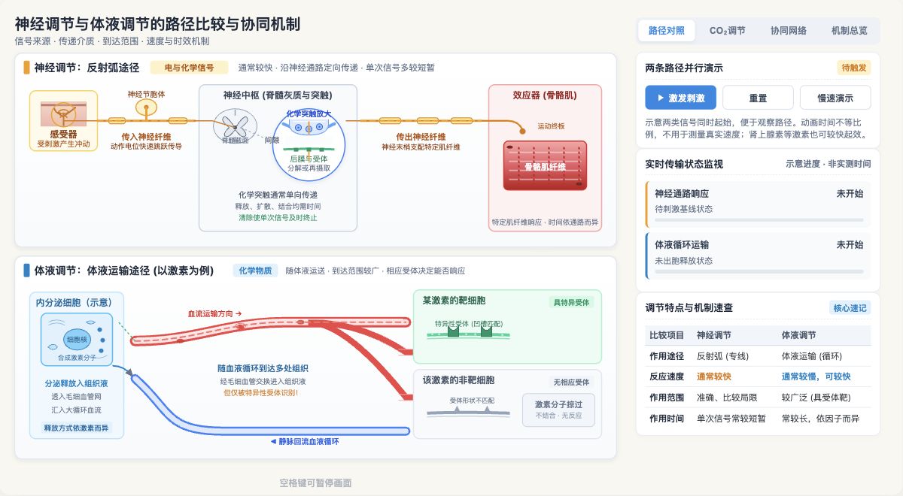
Task: Click the 重置 button
Action: [x=758, y=98]
